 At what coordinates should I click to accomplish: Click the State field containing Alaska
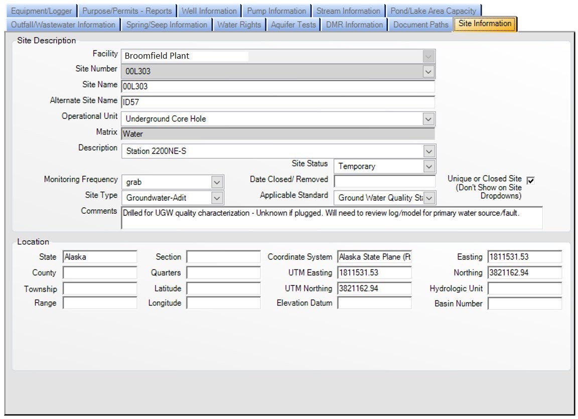pyautogui.click(x=100, y=257)
